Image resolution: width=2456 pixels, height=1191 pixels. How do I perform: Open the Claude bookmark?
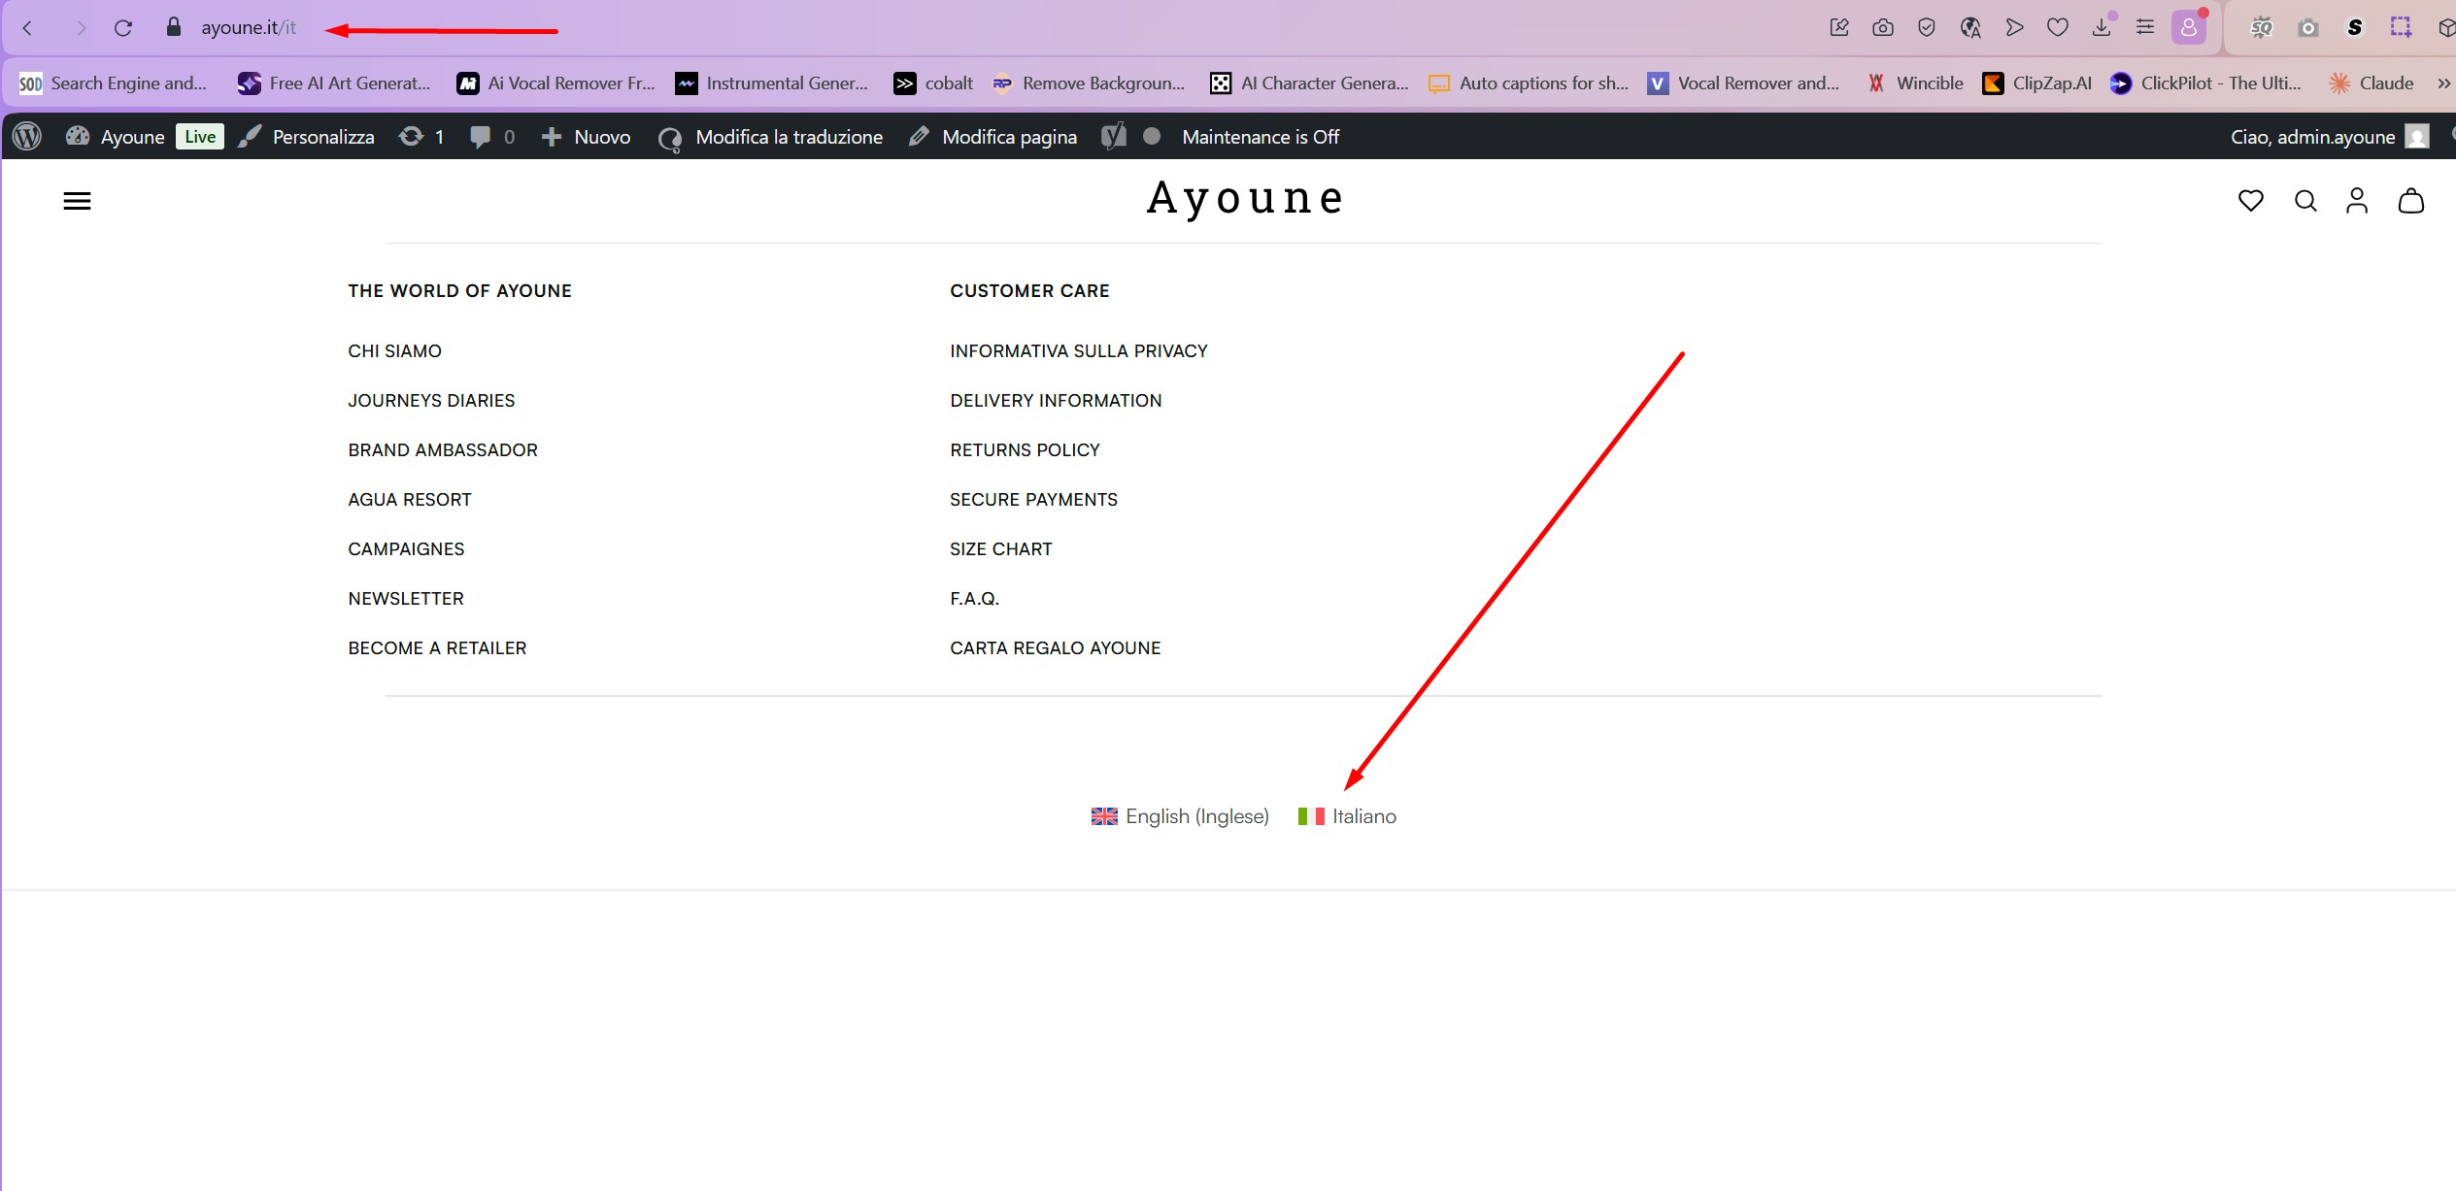pyautogui.click(x=2372, y=83)
